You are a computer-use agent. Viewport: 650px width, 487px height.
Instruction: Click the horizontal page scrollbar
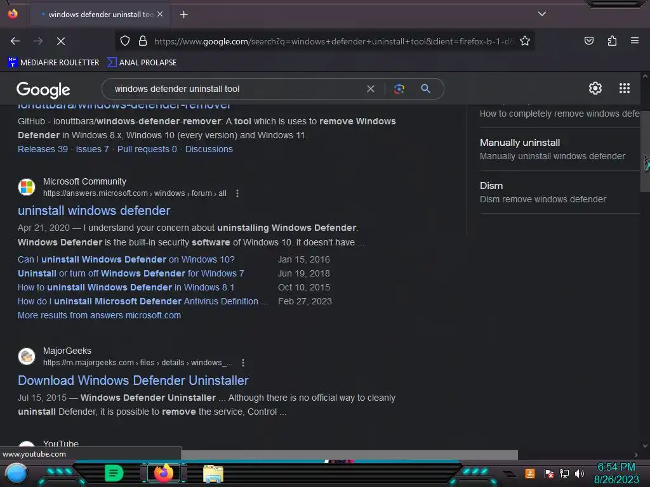click(349, 455)
